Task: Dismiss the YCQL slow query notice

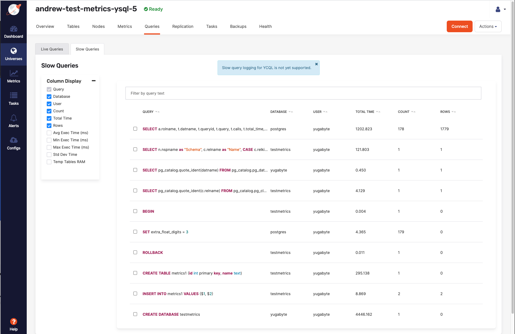Action: point(316,64)
